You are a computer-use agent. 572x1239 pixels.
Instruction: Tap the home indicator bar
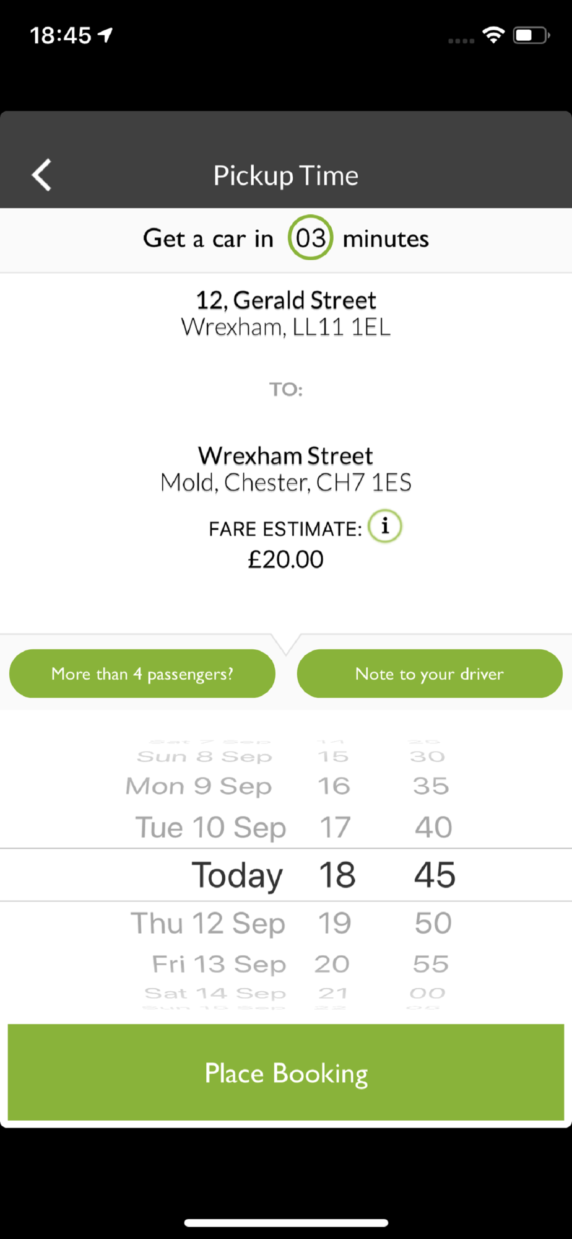tap(286, 1223)
